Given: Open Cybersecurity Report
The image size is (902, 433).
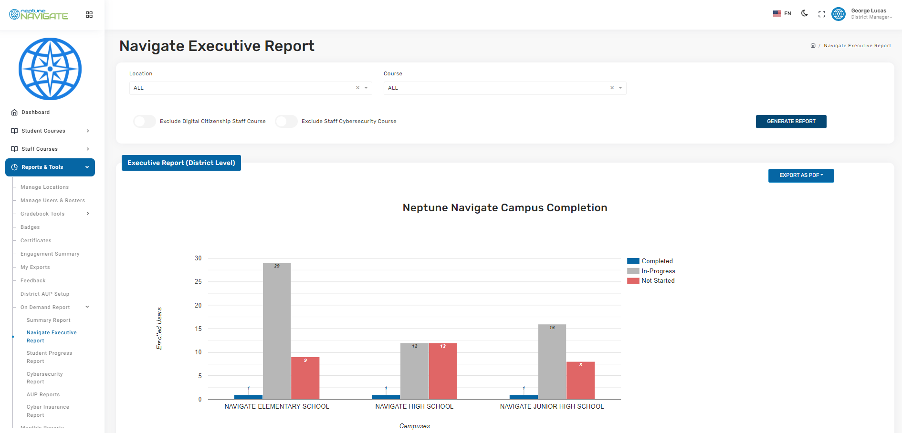Looking at the screenshot, I should [45, 378].
